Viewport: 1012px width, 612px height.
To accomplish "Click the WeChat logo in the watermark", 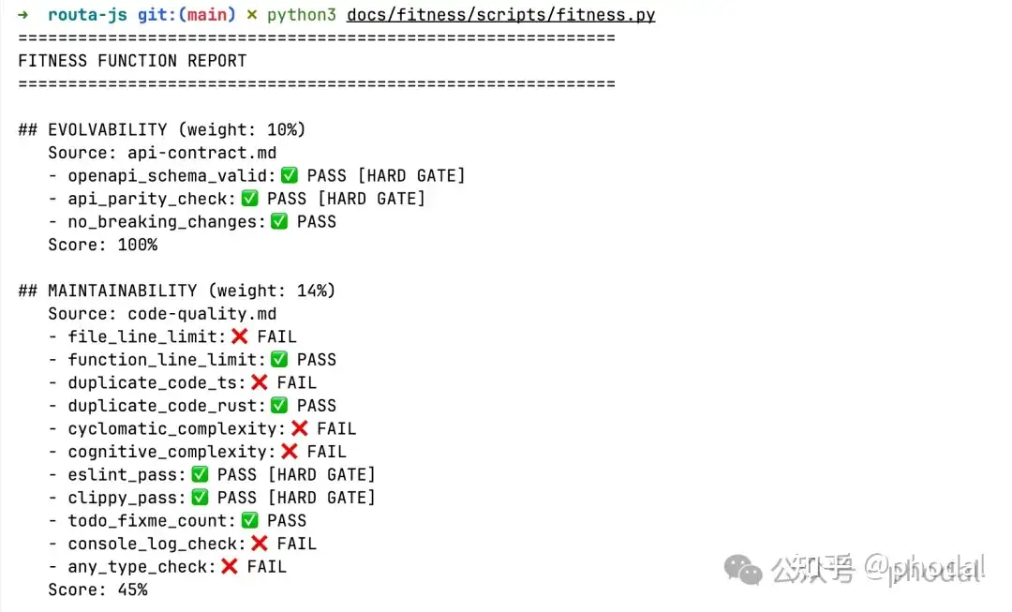I will (x=742, y=570).
